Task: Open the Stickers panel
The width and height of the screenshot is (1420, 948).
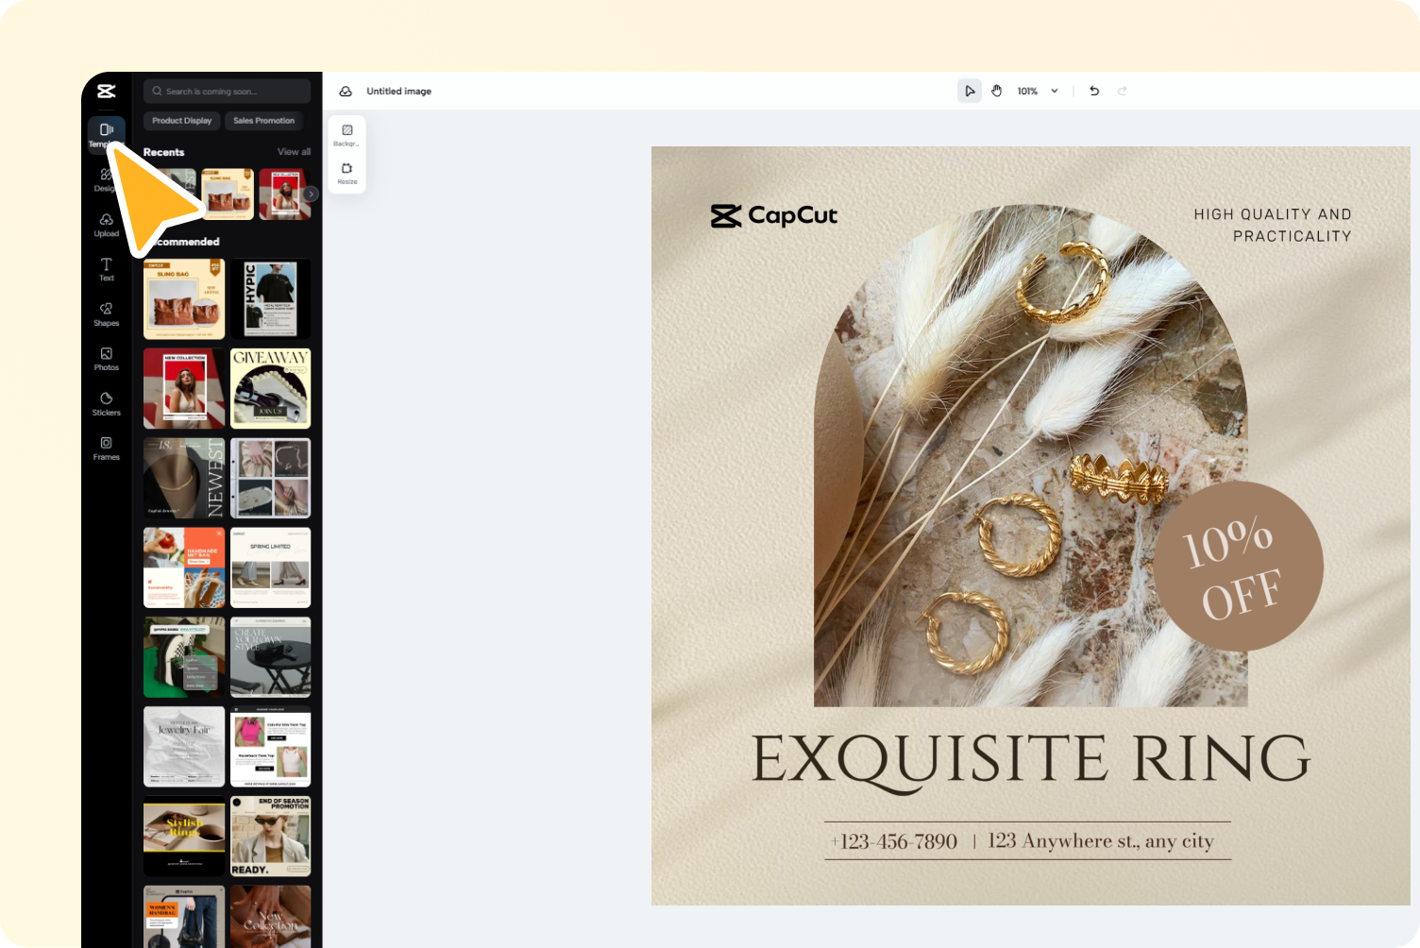Action: click(106, 404)
